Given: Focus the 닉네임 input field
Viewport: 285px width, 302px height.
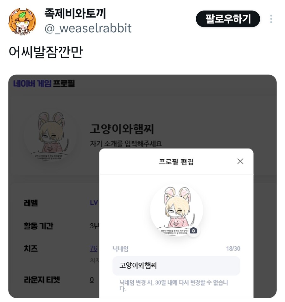Looking at the screenshot, I should tap(176, 266).
